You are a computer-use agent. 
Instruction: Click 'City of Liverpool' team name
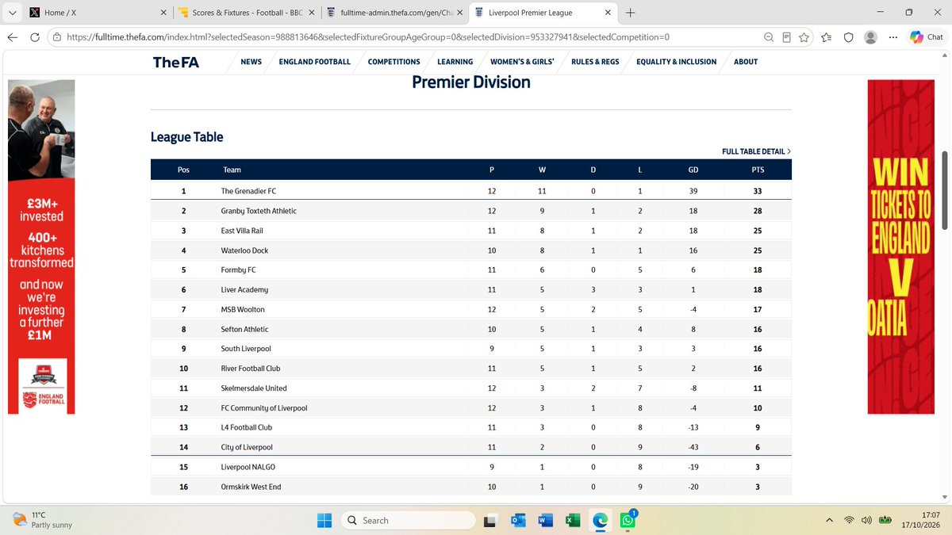247,447
